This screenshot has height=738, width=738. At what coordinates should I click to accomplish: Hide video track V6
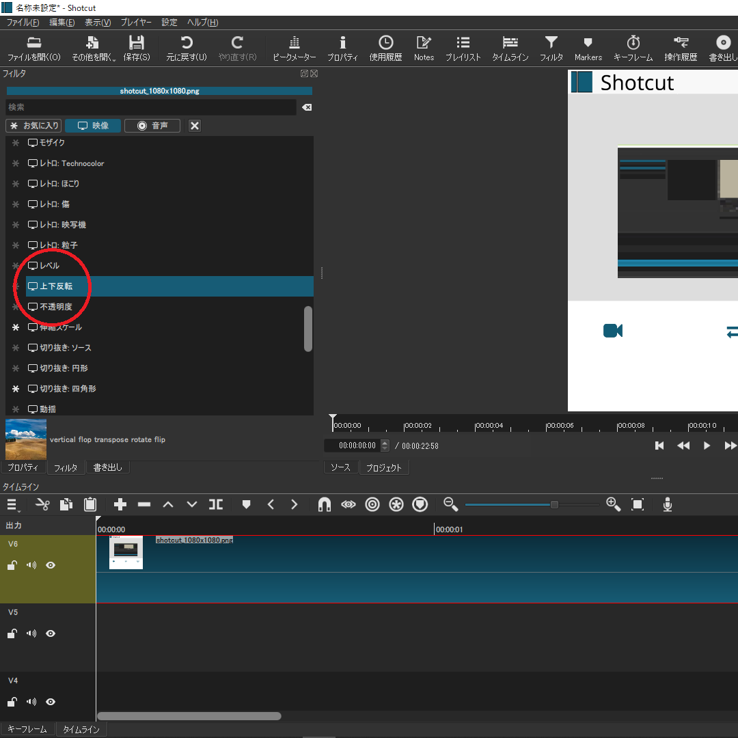50,565
